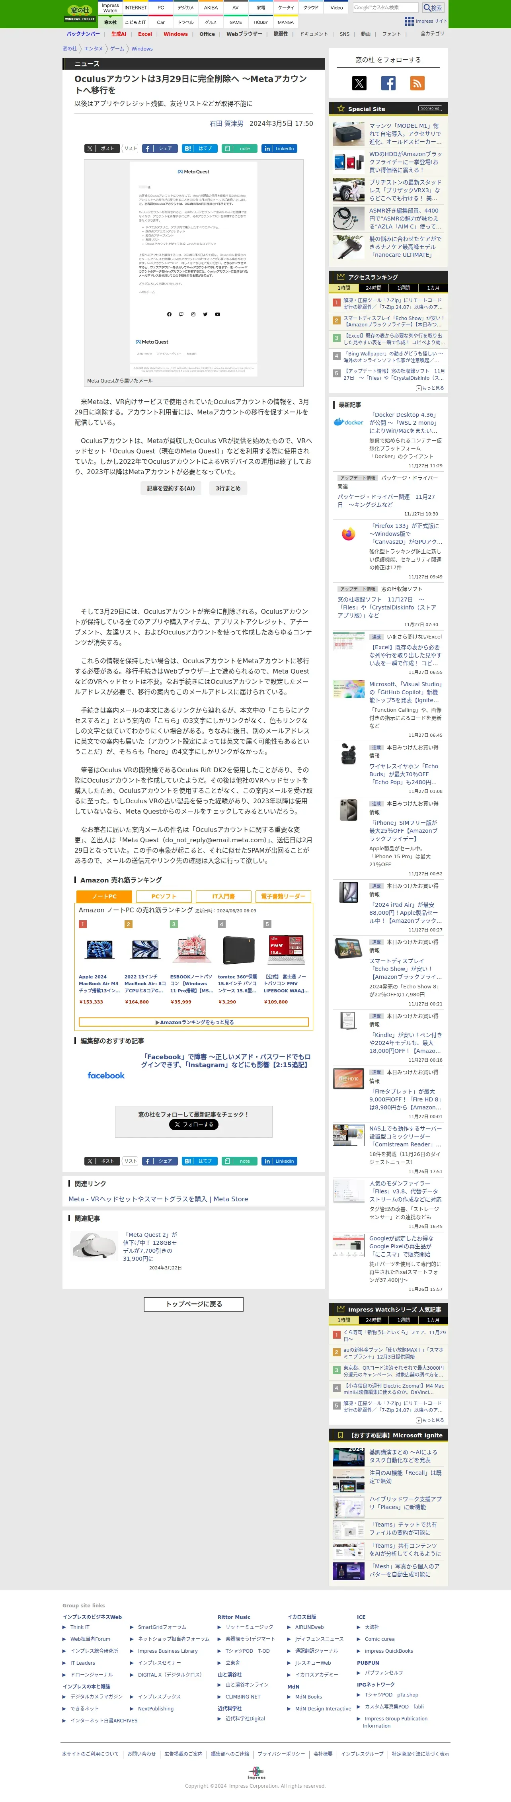
Task: Click the Impress logo in the footer
Action: pyautogui.click(x=256, y=1773)
